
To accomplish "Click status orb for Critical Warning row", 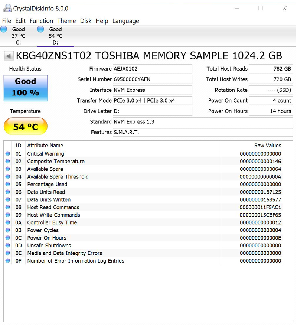I will tap(8, 154).
